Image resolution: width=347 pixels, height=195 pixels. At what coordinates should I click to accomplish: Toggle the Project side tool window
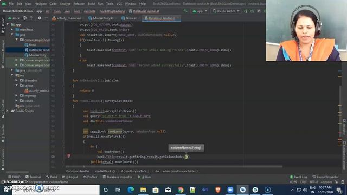3,25
